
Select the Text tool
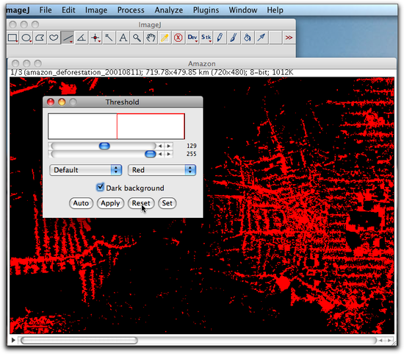click(123, 38)
